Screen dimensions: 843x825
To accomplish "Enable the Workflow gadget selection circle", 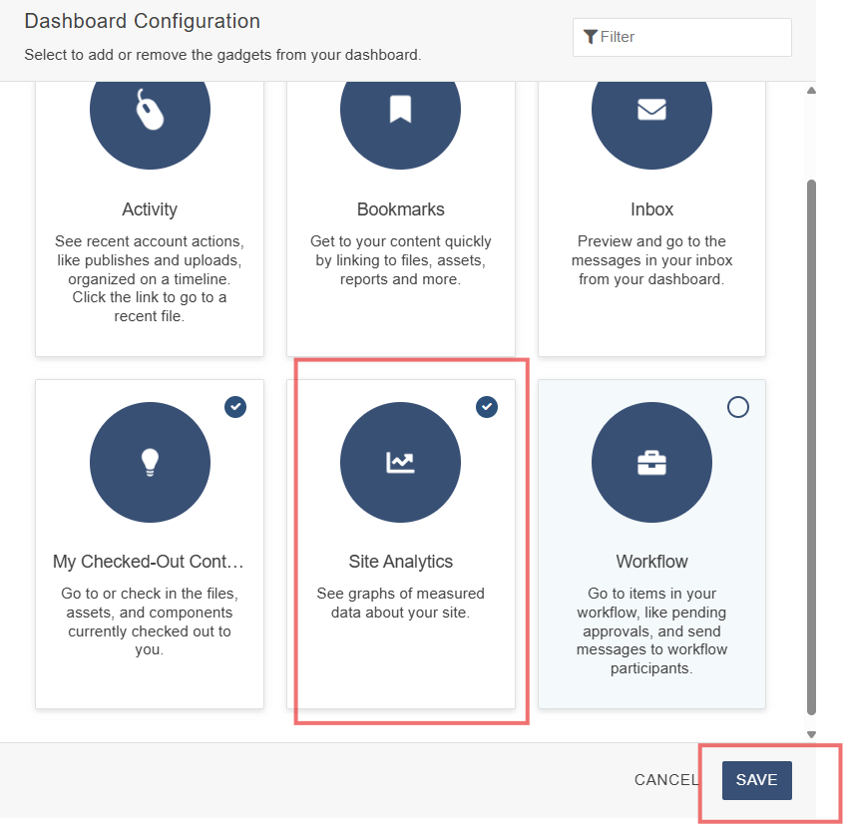I will coord(737,406).
